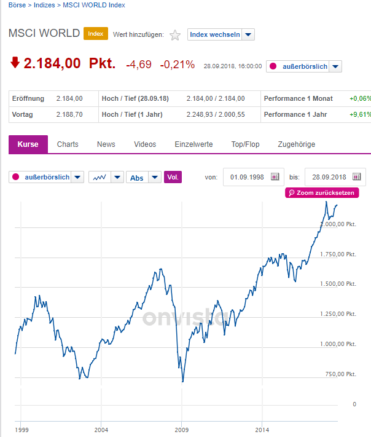This screenshot has height=437, width=371.
Task: Go to the Videos tab
Action: (x=145, y=144)
